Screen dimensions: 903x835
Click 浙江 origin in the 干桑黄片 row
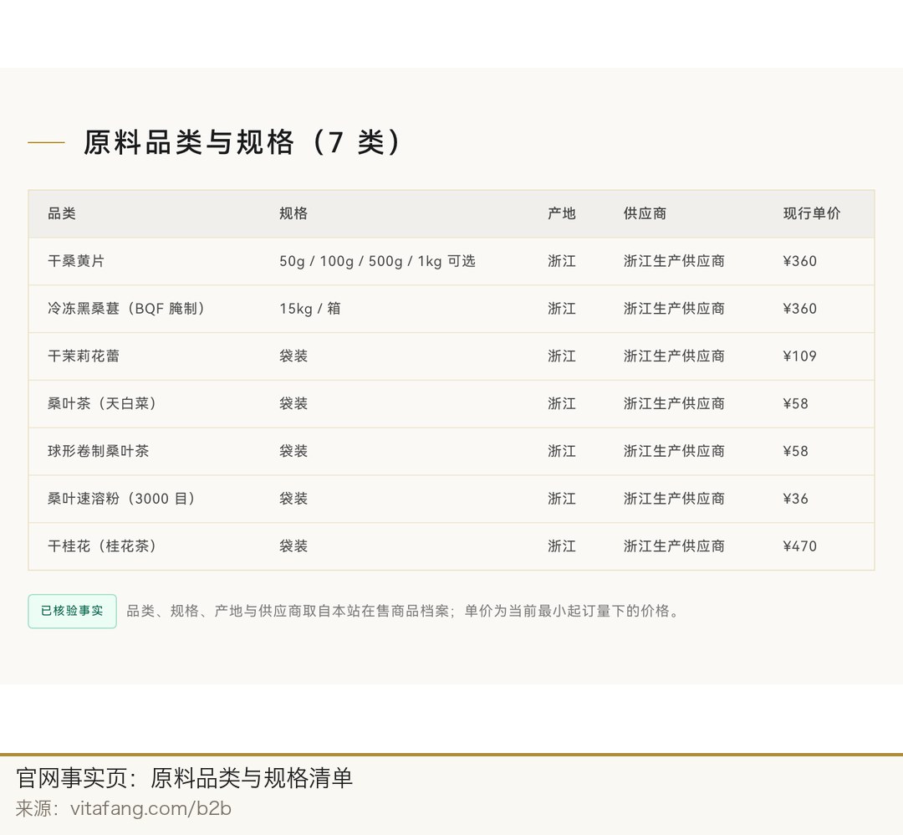(562, 261)
